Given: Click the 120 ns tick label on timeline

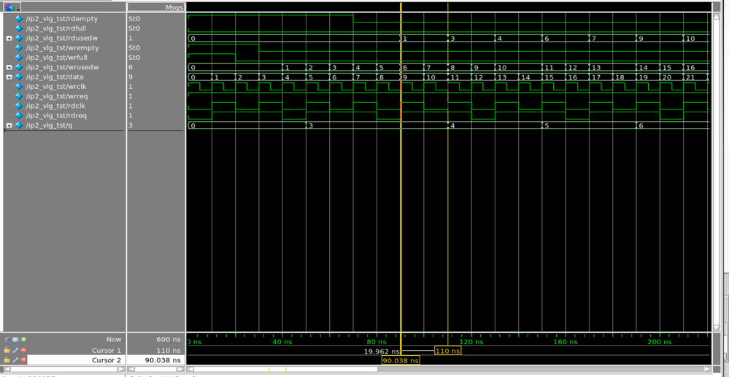Looking at the screenshot, I should click(471, 342).
